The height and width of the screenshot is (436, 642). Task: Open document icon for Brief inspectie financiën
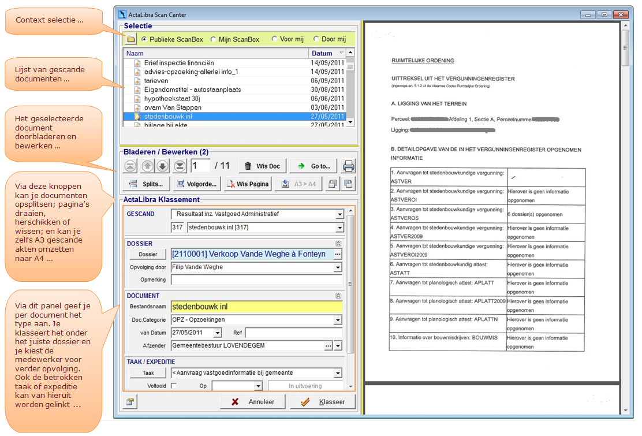click(x=137, y=63)
